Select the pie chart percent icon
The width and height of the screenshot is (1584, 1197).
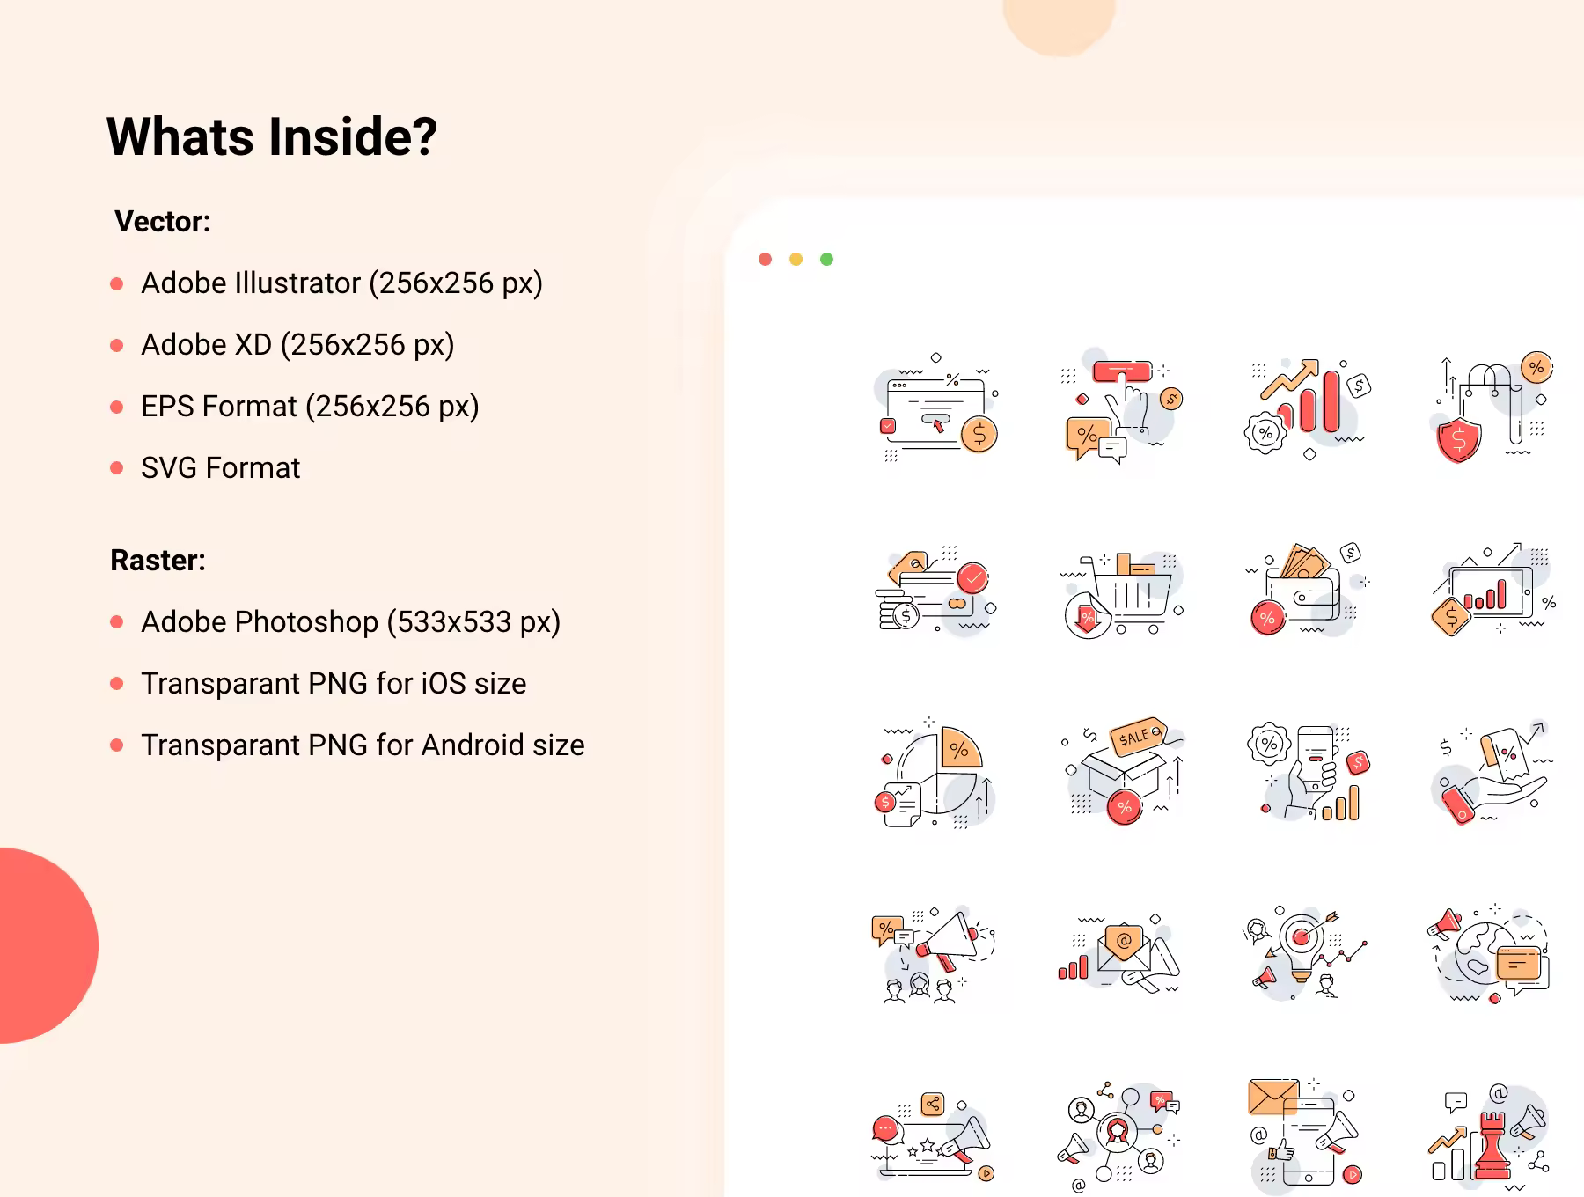(x=936, y=775)
